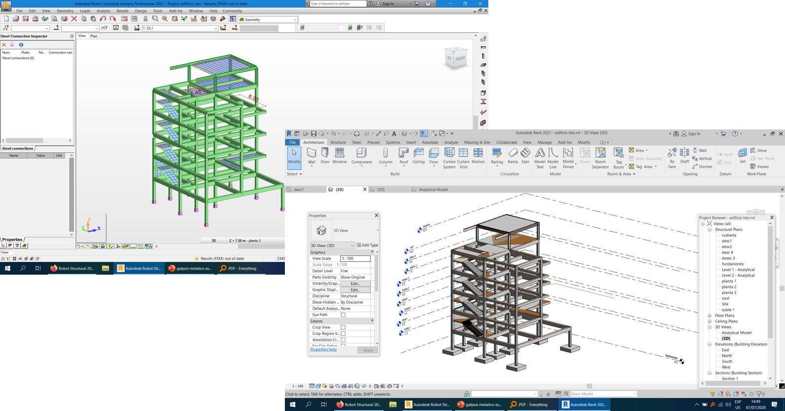The width and height of the screenshot is (785, 411).
Task: Click the Edit Type button in Properties
Action: click(367, 245)
